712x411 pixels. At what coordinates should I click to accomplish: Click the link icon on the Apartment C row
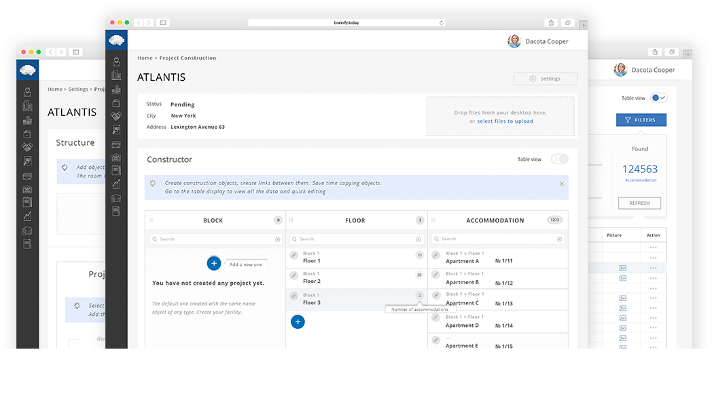click(436, 295)
